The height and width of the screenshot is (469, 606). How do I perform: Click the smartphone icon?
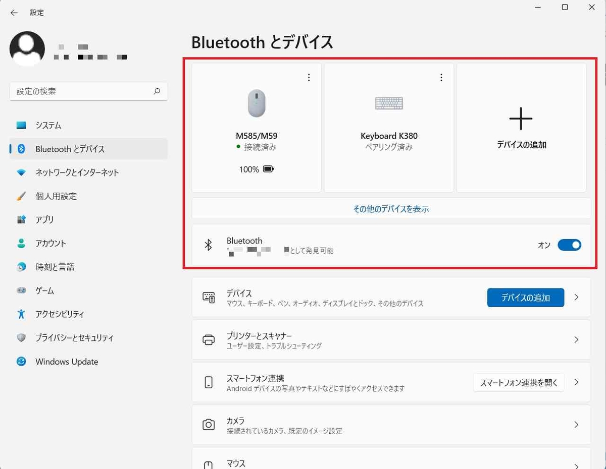pyautogui.click(x=209, y=382)
